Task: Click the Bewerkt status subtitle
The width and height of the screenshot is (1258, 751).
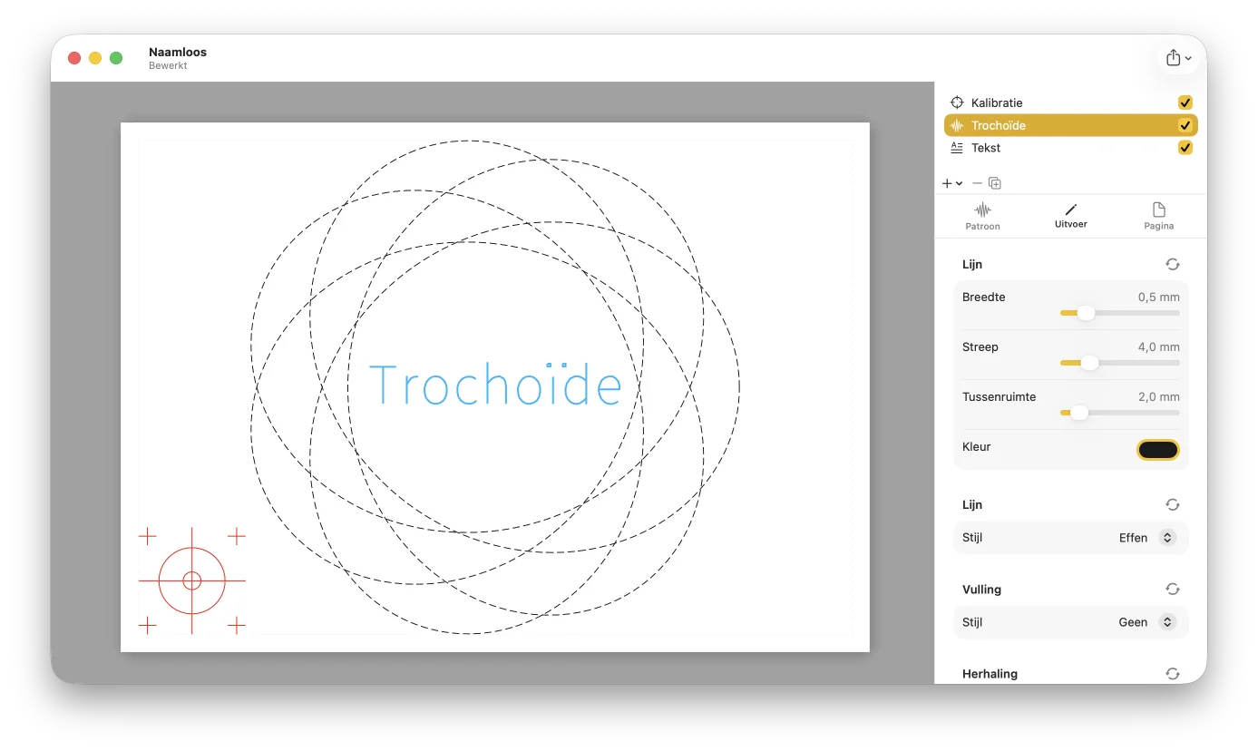Action: click(x=168, y=66)
